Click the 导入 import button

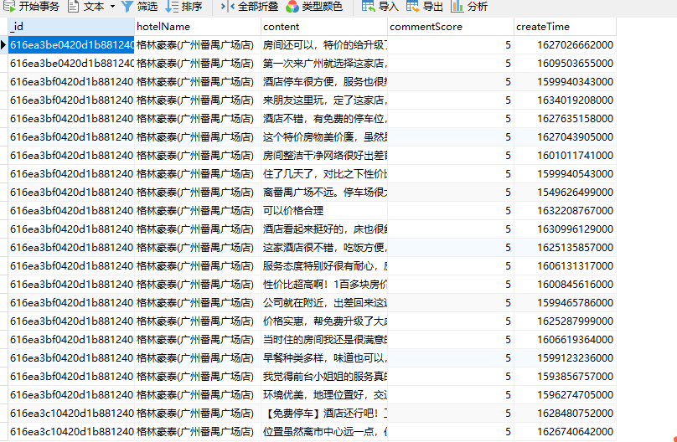coord(380,7)
